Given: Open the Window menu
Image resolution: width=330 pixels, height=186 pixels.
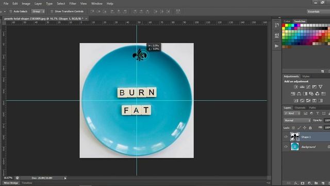Looking at the screenshot, I should coord(97,4).
